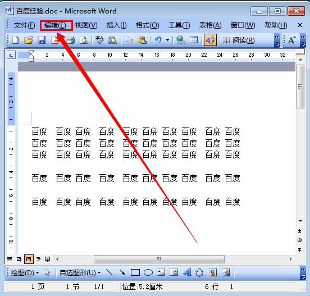Insert a horizontal text box
Screen dimensions: 310x296
click(x=161, y=272)
